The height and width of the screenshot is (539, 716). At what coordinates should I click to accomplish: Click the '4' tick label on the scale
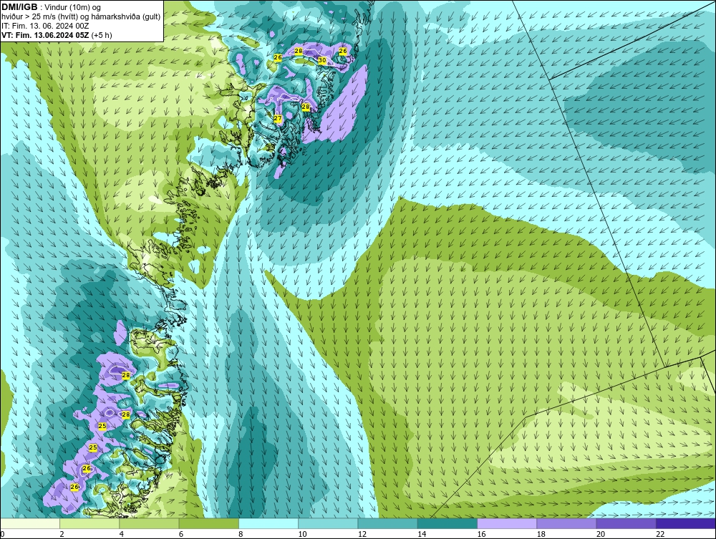(122, 534)
